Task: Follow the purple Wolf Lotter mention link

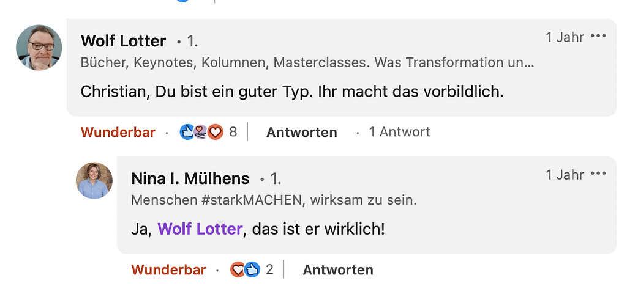Action: click(x=200, y=229)
